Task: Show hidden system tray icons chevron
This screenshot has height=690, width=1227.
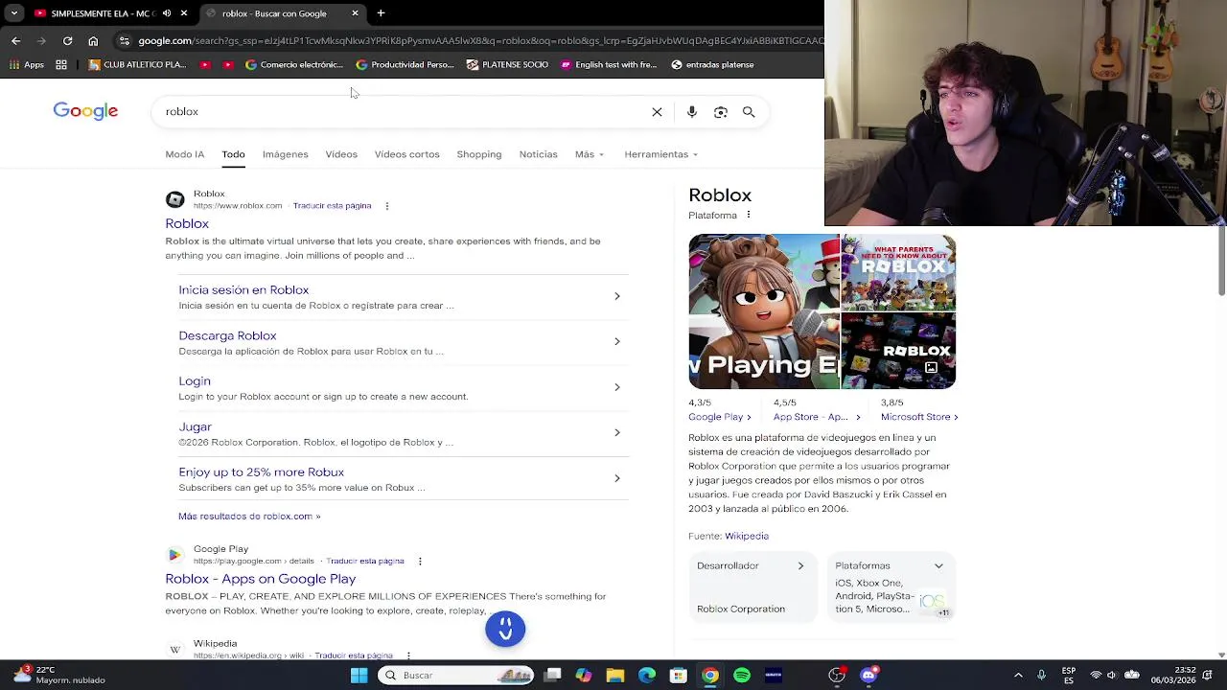Action: [x=1018, y=676]
